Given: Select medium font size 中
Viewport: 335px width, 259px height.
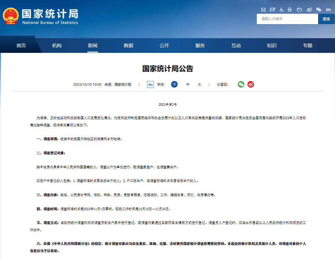Looking at the screenshot, I should coord(188,84).
